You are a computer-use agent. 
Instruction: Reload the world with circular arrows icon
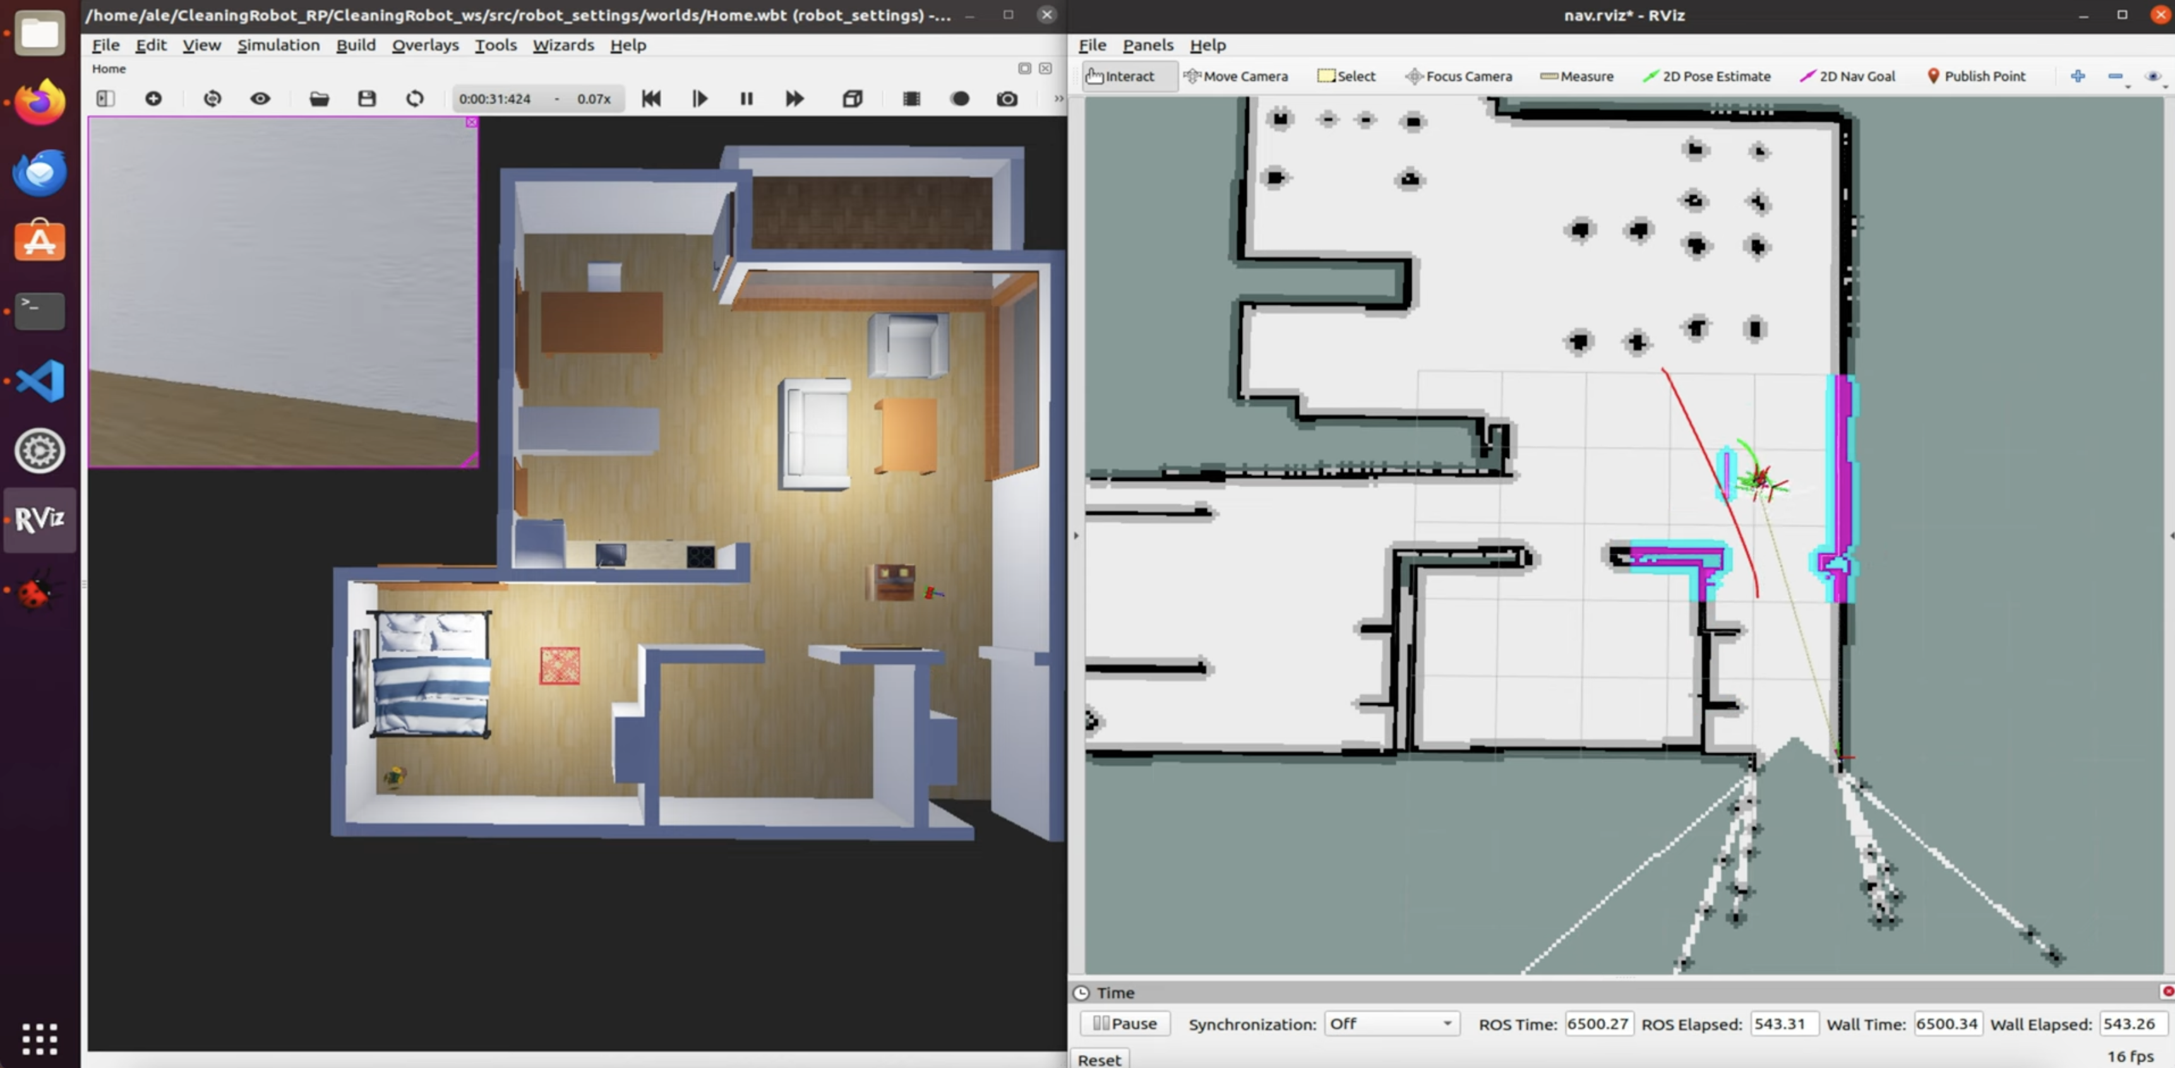[x=414, y=98]
